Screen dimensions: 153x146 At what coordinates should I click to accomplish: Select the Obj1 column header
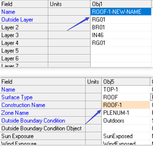tap(121, 4)
